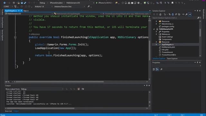206x116 pixels.
Task: Click the editor split window handle
Action: coord(149,16)
